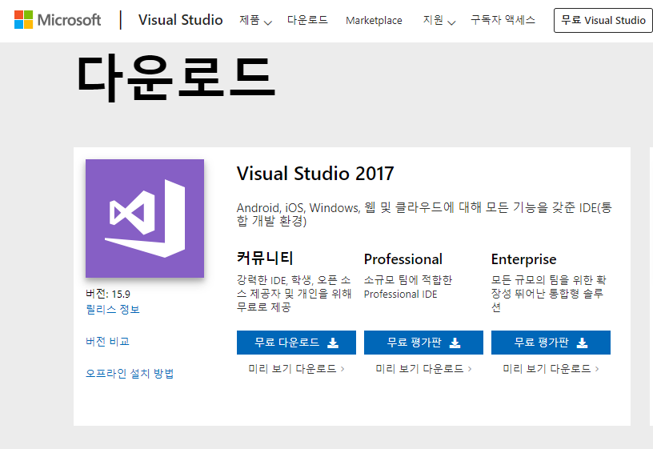653x449 pixels.
Task: Click the 커뮤니티 edition heading
Action: coord(265,258)
